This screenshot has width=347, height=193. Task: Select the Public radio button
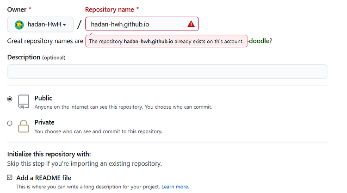tap(10, 99)
